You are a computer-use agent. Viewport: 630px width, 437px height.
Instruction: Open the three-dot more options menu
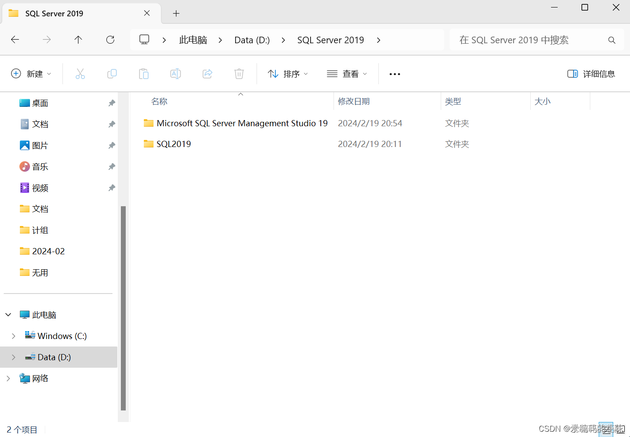pyautogui.click(x=395, y=74)
